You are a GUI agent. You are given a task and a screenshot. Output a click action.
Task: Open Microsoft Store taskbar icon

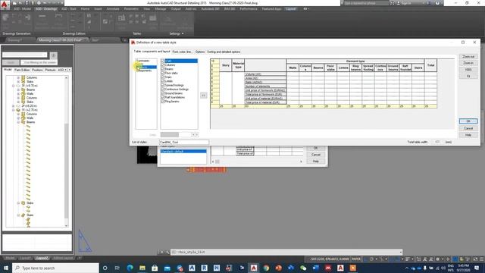click(155, 268)
